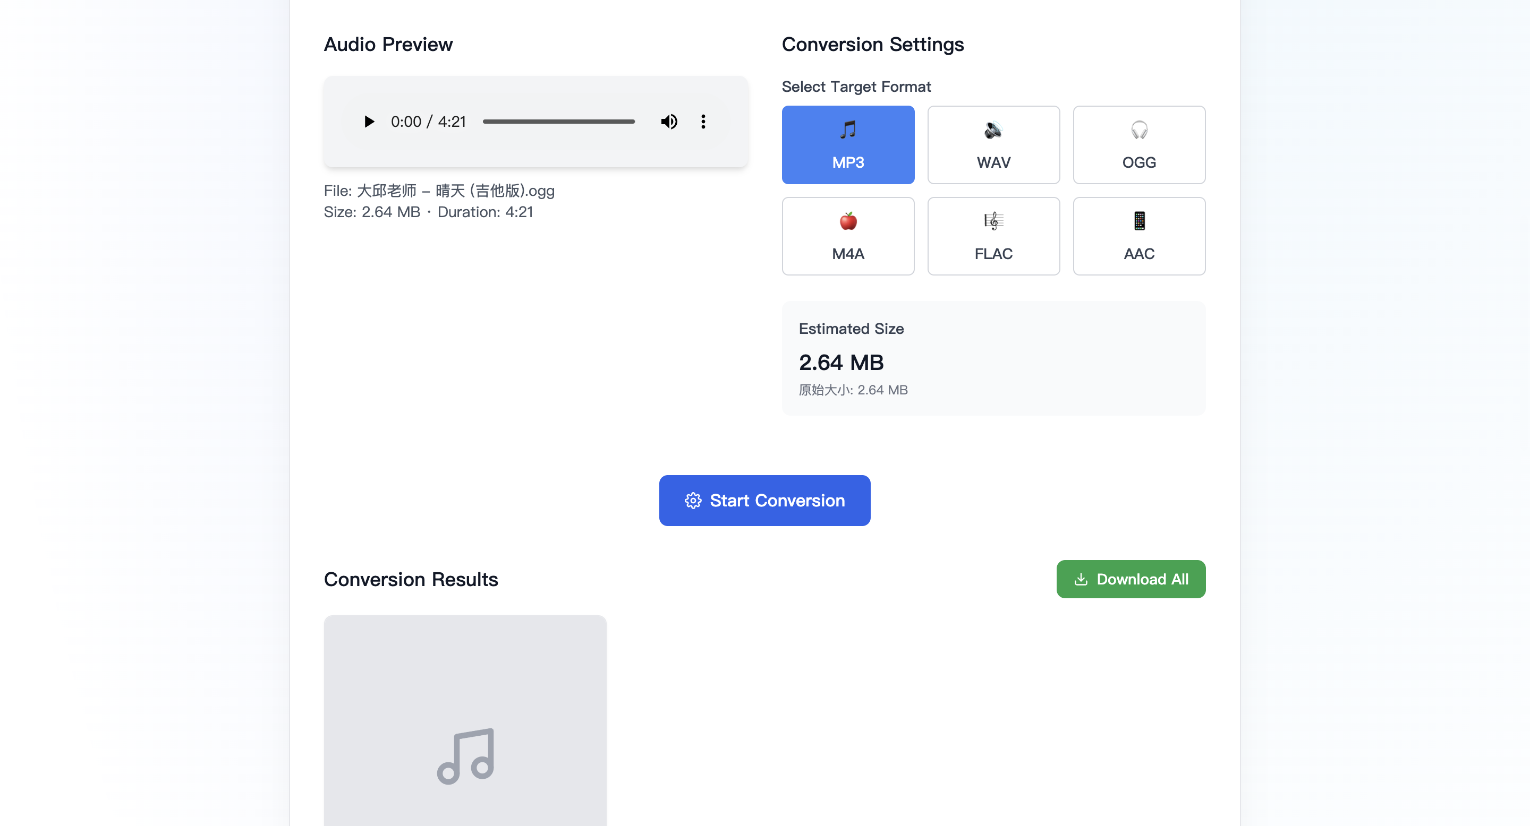Click the WAV speaker icon
Image resolution: width=1530 pixels, height=826 pixels.
[993, 130]
